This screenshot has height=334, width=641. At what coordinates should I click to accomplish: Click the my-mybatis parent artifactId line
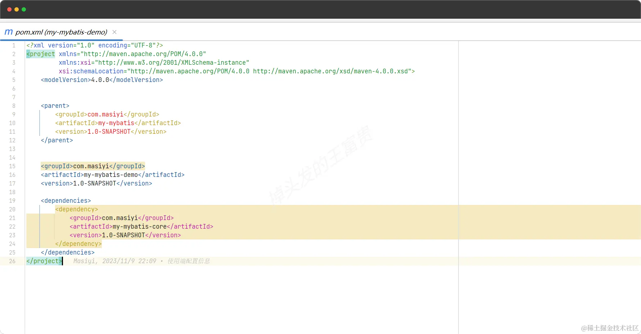[118, 123]
